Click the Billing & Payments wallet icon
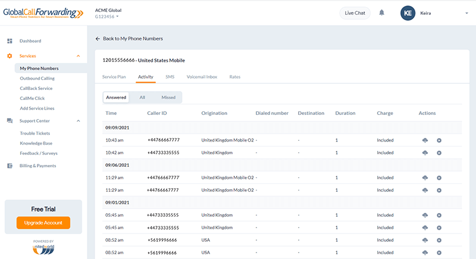 coord(10,166)
